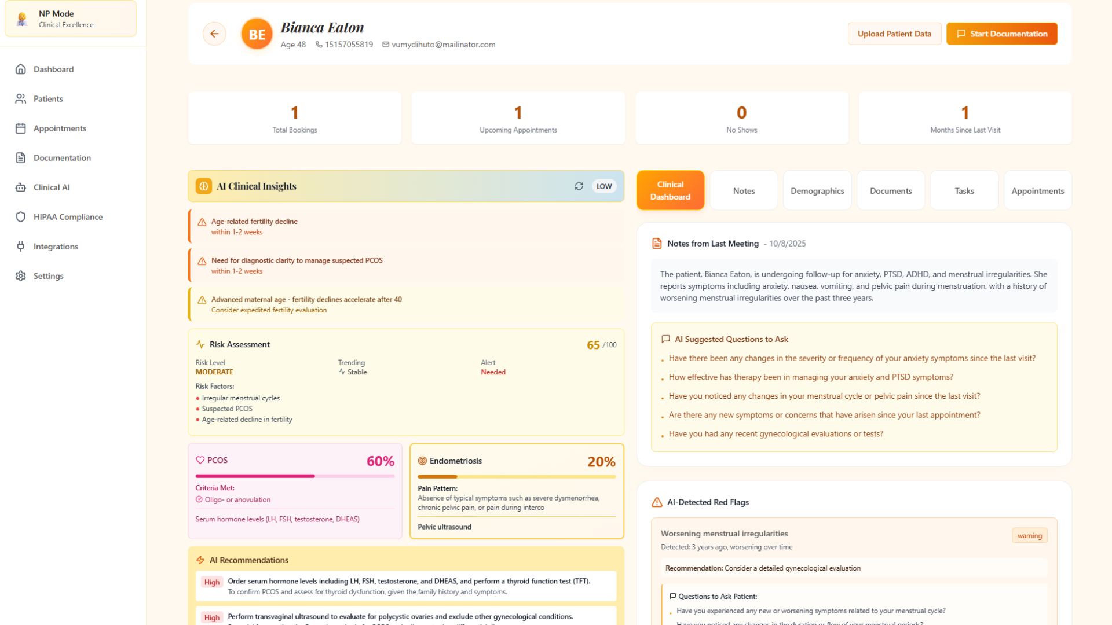Click the patient email vumydihuto@mailinator.com

443,45
